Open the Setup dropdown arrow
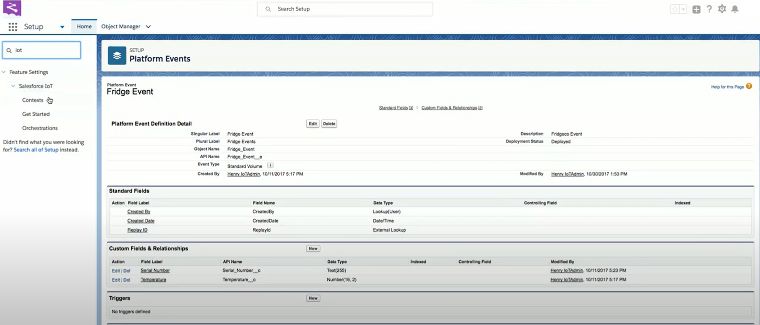 click(62, 27)
